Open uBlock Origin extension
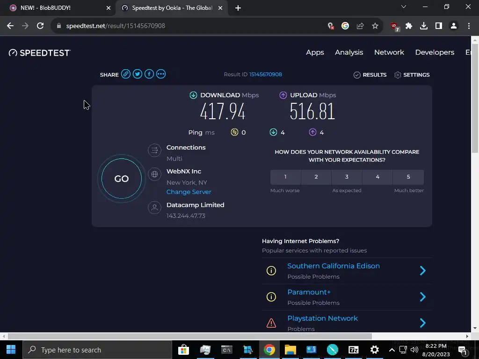Image resolution: width=479 pixels, height=359 pixels. point(395,27)
